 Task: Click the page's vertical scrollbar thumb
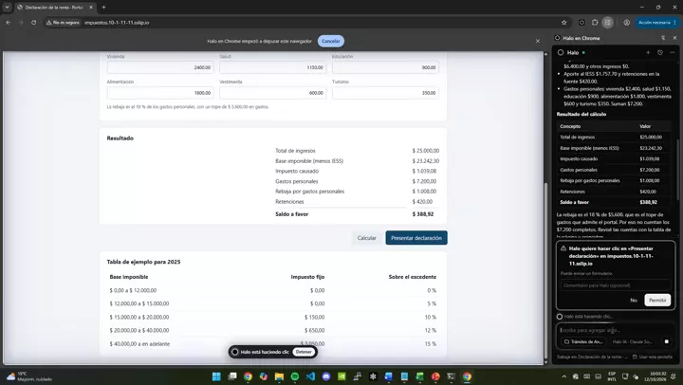545,268
